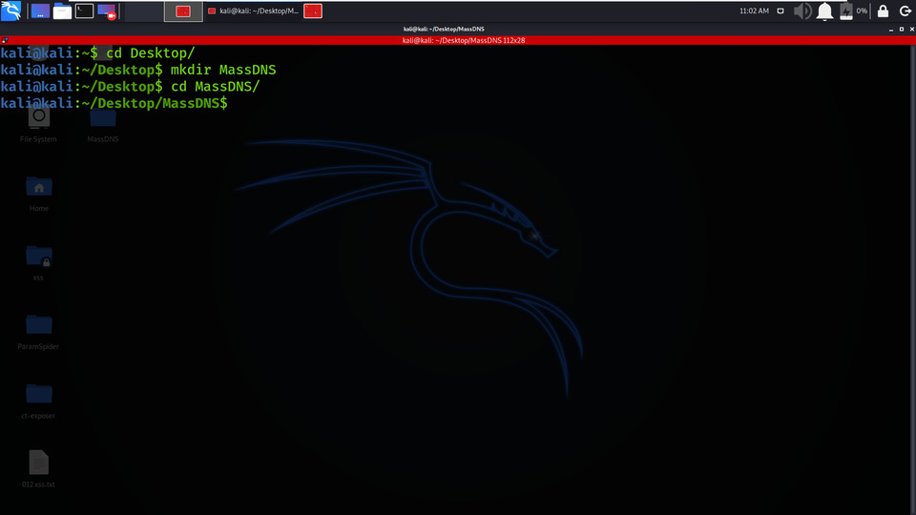
Task: Click the show desktop panel icon
Action: point(40,10)
